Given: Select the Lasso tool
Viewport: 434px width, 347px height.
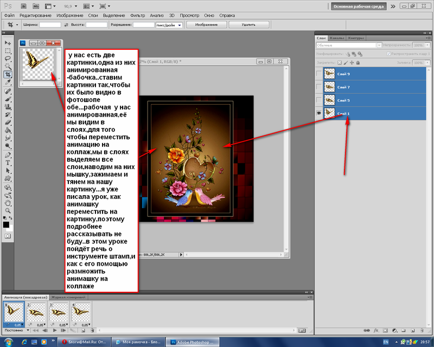Looking at the screenshot, I should point(8,59).
